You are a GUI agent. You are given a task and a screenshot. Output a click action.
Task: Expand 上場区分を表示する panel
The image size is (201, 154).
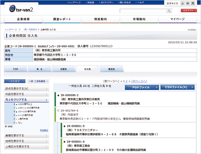(x=26, y=147)
